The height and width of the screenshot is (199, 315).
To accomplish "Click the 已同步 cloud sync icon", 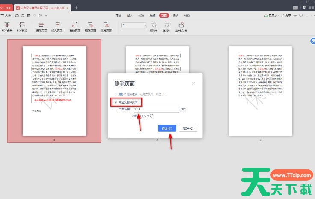I will (x=266, y=15).
